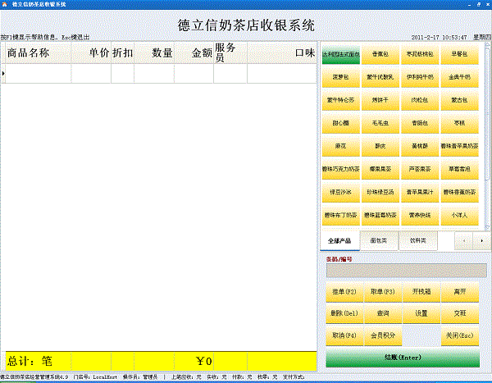Open 会员积分 member points
Screen dimensions: 492x383
383,335
